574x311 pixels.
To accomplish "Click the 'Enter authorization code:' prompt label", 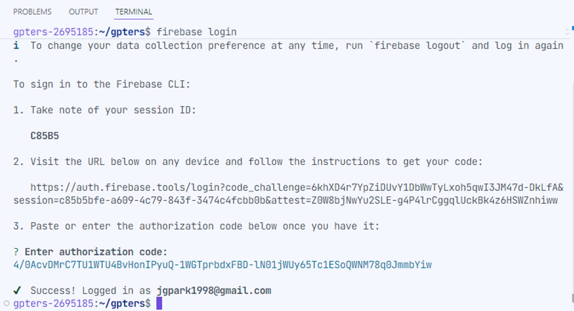I will 96,252.
